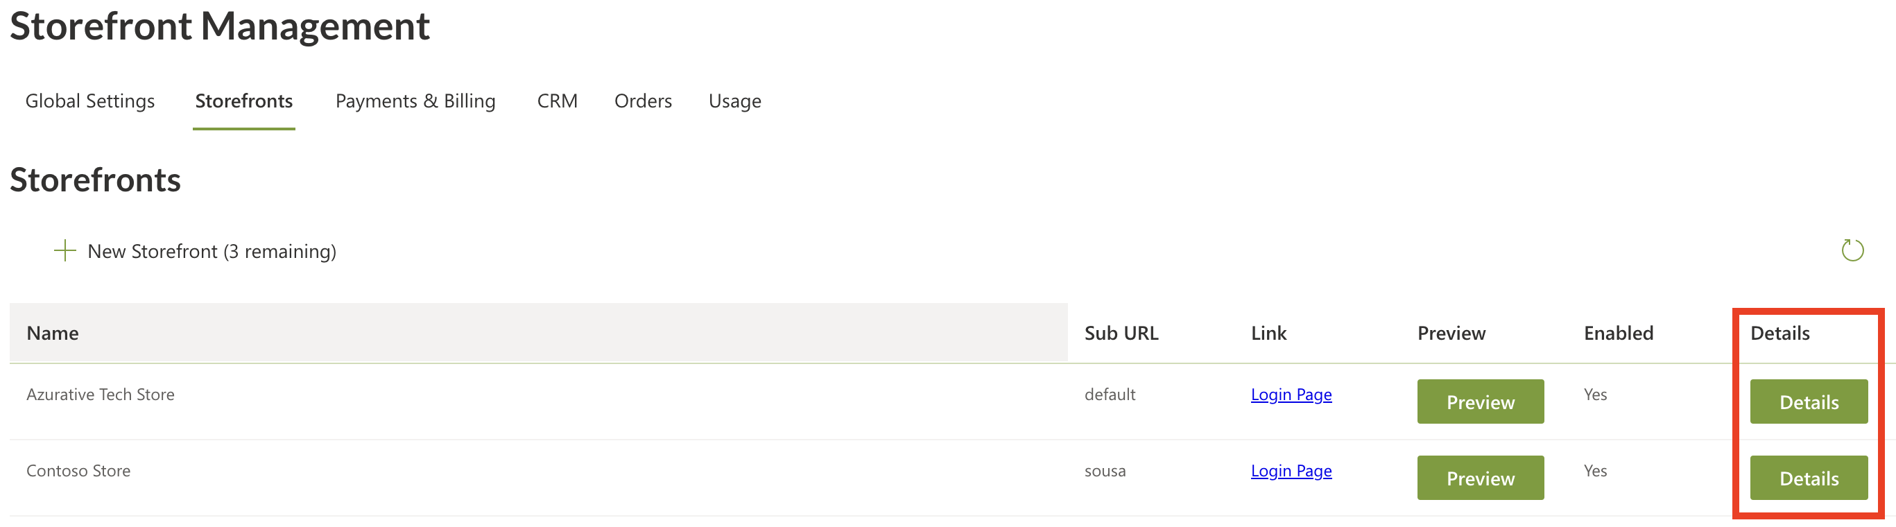The image size is (1896, 527).
Task: Preview the Azurative Tech Store
Action: click(x=1480, y=401)
